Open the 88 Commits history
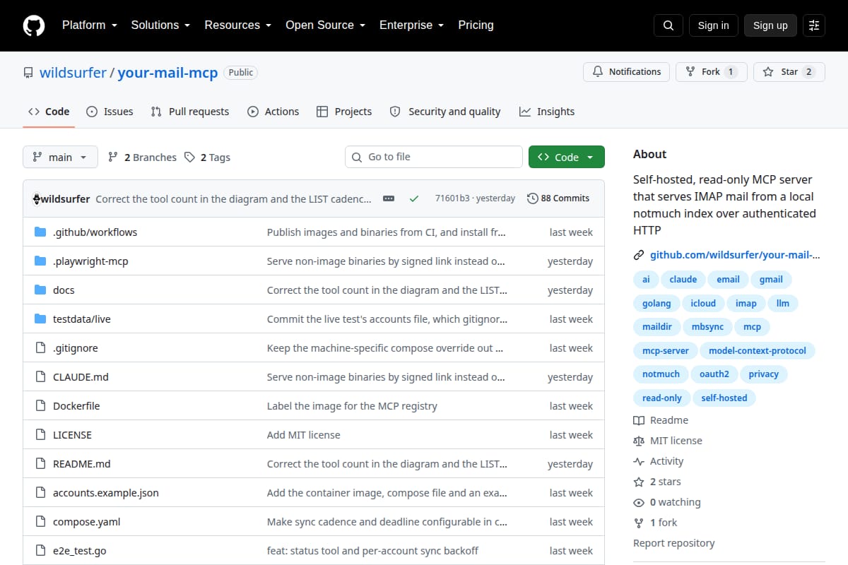The height and width of the screenshot is (565, 848). click(x=558, y=198)
